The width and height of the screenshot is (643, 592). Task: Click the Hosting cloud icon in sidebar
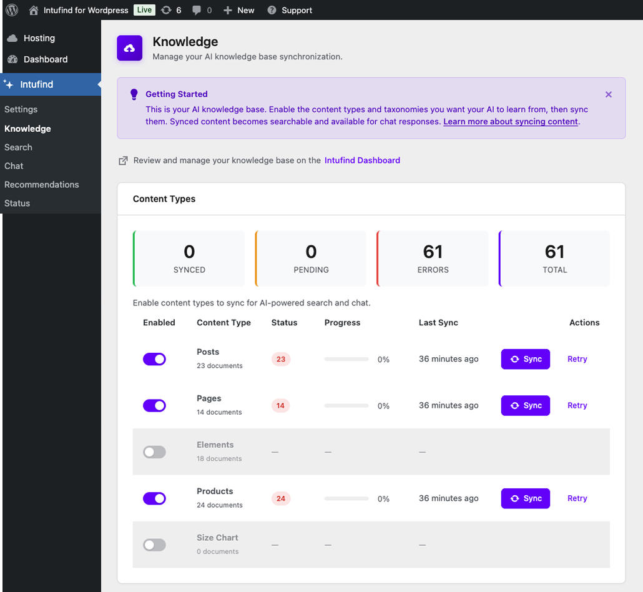tap(12, 38)
